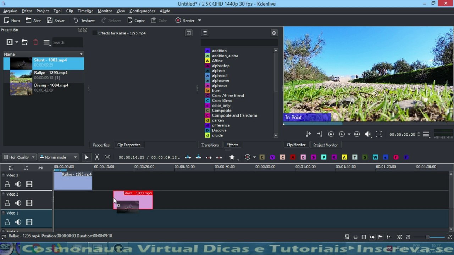Set zone out point in monitor
This screenshot has width=454, height=255.
pos(320,134)
